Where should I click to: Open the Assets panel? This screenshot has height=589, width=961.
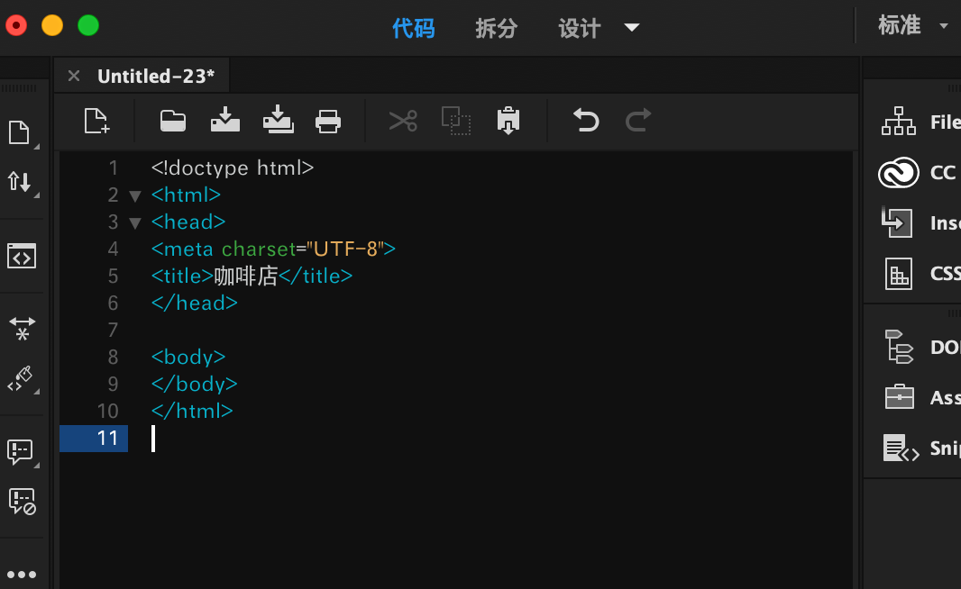coord(921,397)
